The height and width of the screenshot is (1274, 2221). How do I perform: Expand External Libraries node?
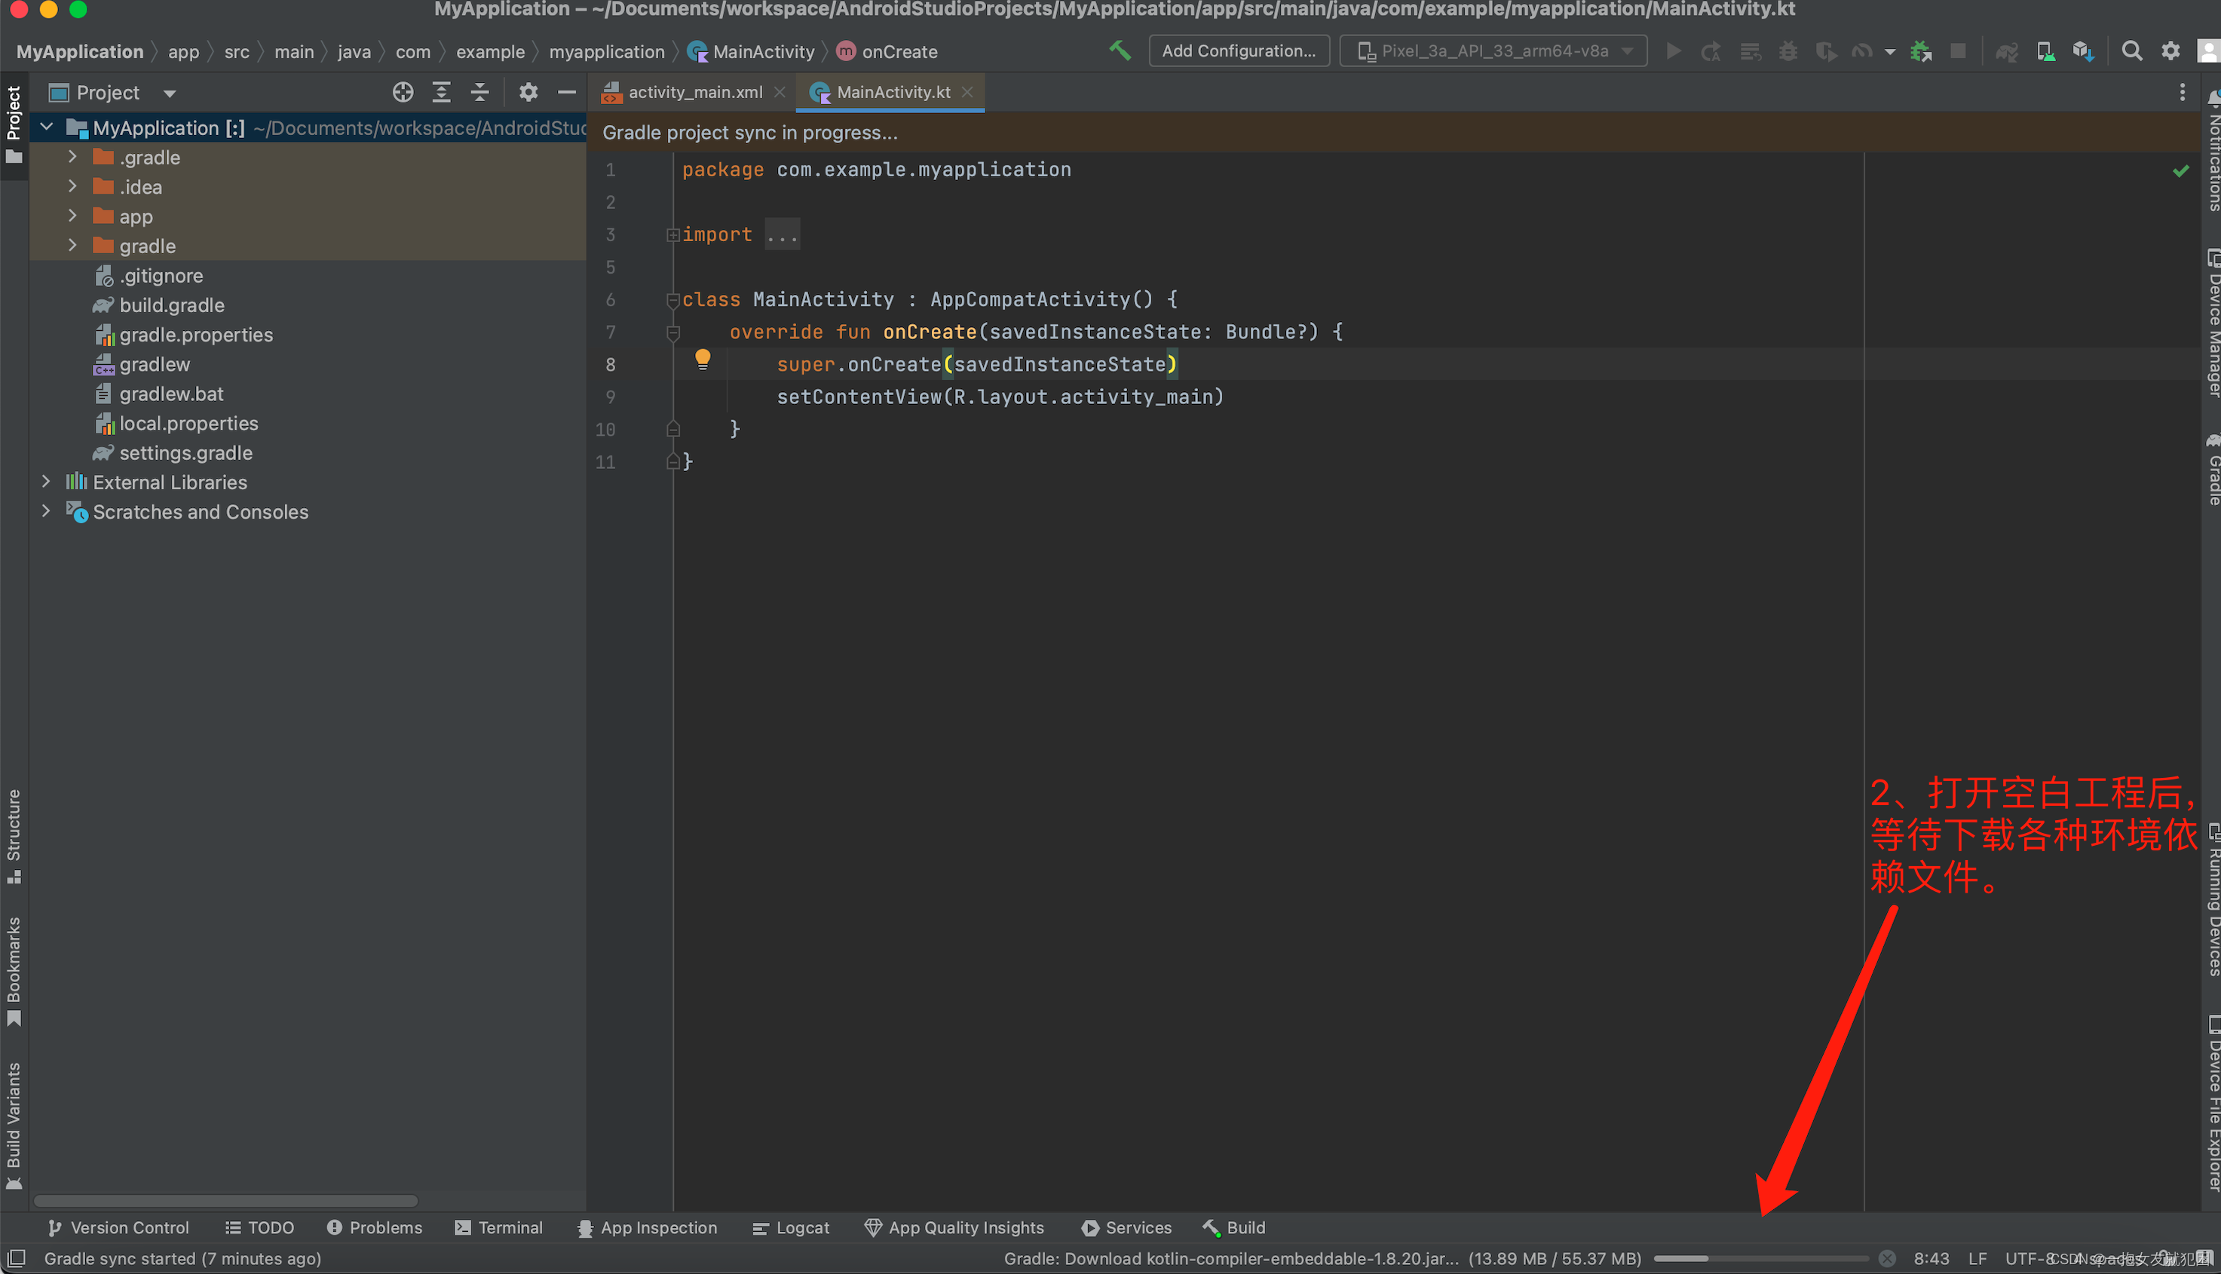[x=47, y=482]
